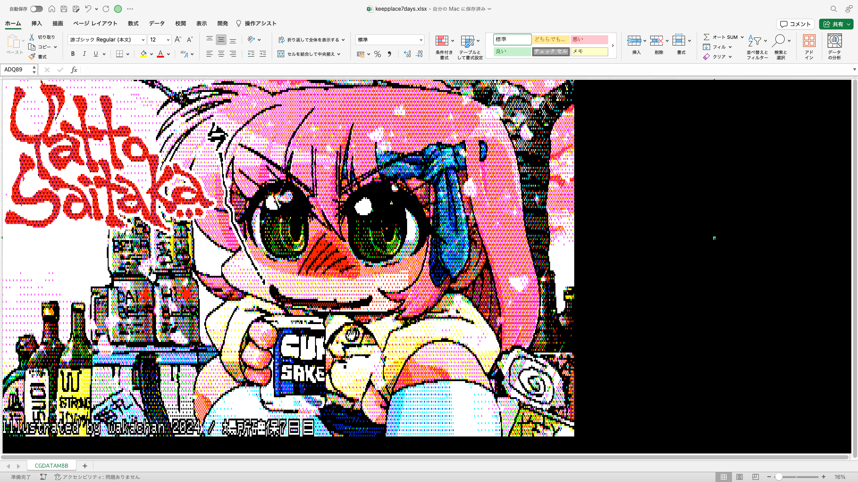Toggle middle vertical alignment

(221, 40)
